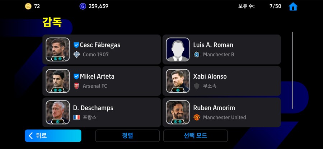Toggle the blue check on Mikel Arteta
The width and height of the screenshot is (323, 149).
(x=76, y=76)
